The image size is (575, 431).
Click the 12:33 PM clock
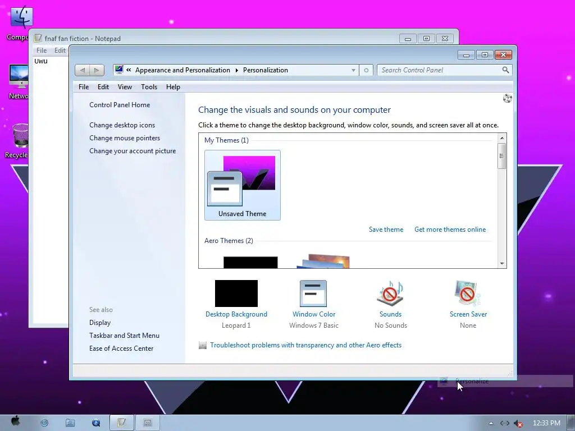pos(546,423)
